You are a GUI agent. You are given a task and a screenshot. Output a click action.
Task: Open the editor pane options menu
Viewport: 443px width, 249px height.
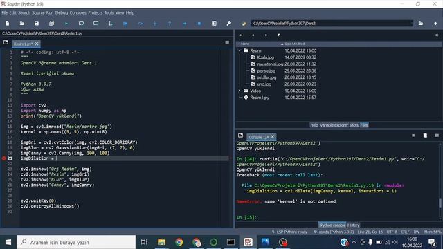pos(227,42)
